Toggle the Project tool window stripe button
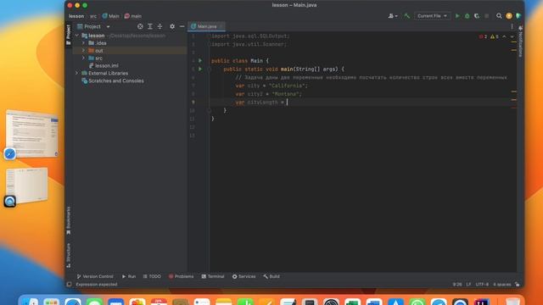 coord(68,35)
